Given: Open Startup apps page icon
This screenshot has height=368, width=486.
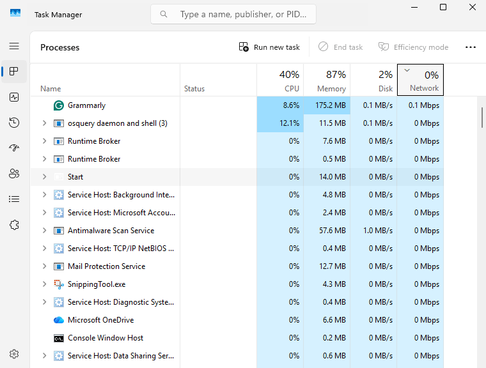Looking at the screenshot, I should (x=14, y=148).
